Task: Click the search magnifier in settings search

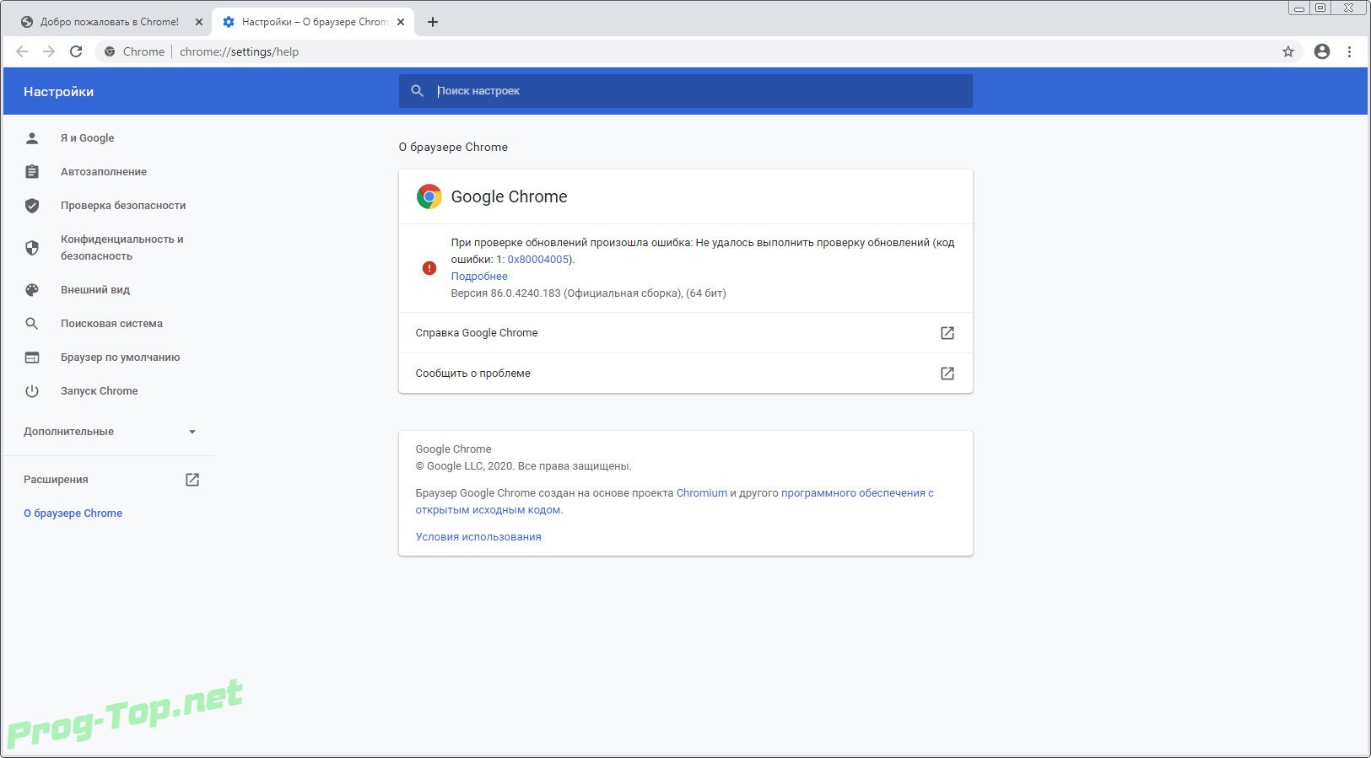Action: pyautogui.click(x=417, y=91)
